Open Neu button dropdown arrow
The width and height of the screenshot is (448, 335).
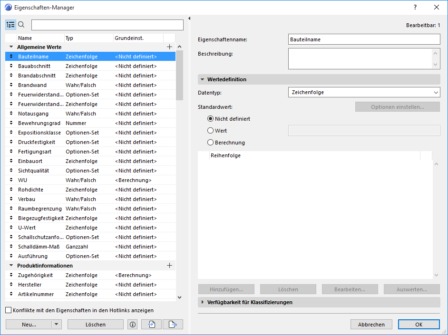coord(56,325)
